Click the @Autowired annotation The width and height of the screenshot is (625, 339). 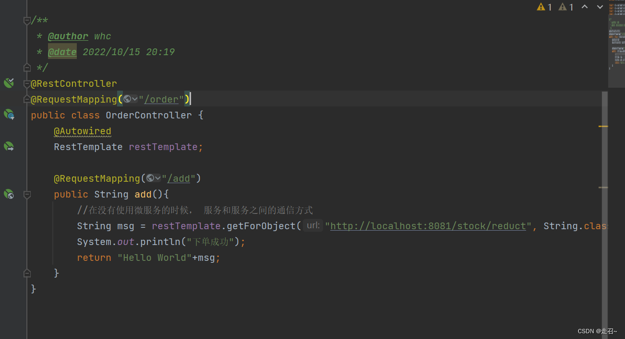tap(83, 131)
